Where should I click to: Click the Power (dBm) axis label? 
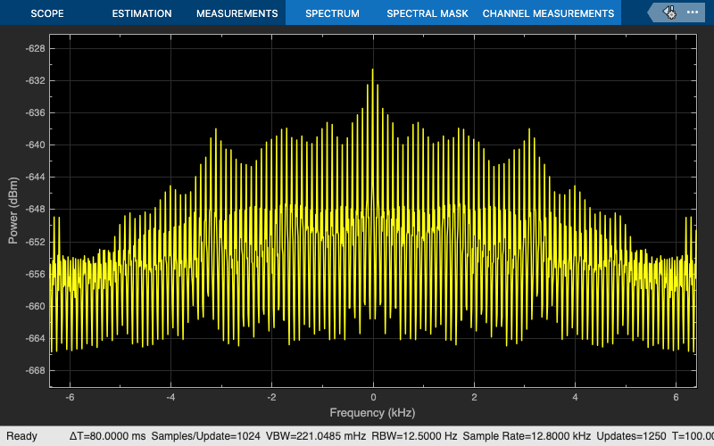pyautogui.click(x=12, y=211)
